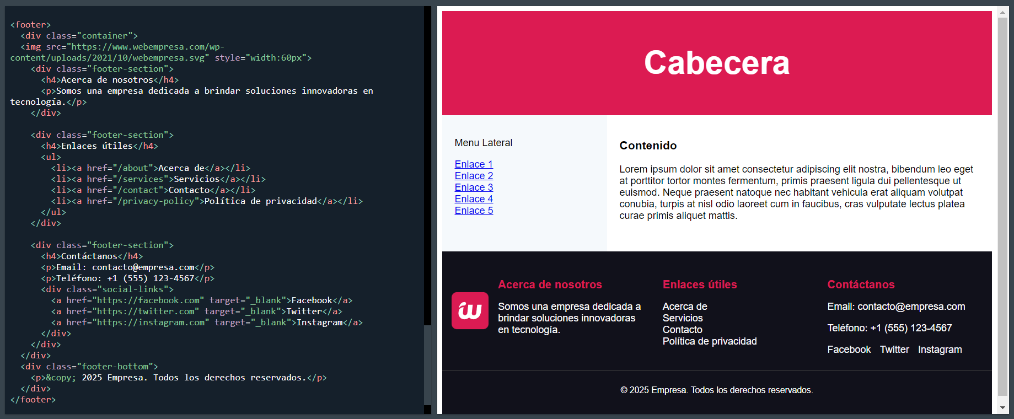This screenshot has height=419, width=1014.
Task: Open the Enlace 2 link
Action: pos(474,176)
